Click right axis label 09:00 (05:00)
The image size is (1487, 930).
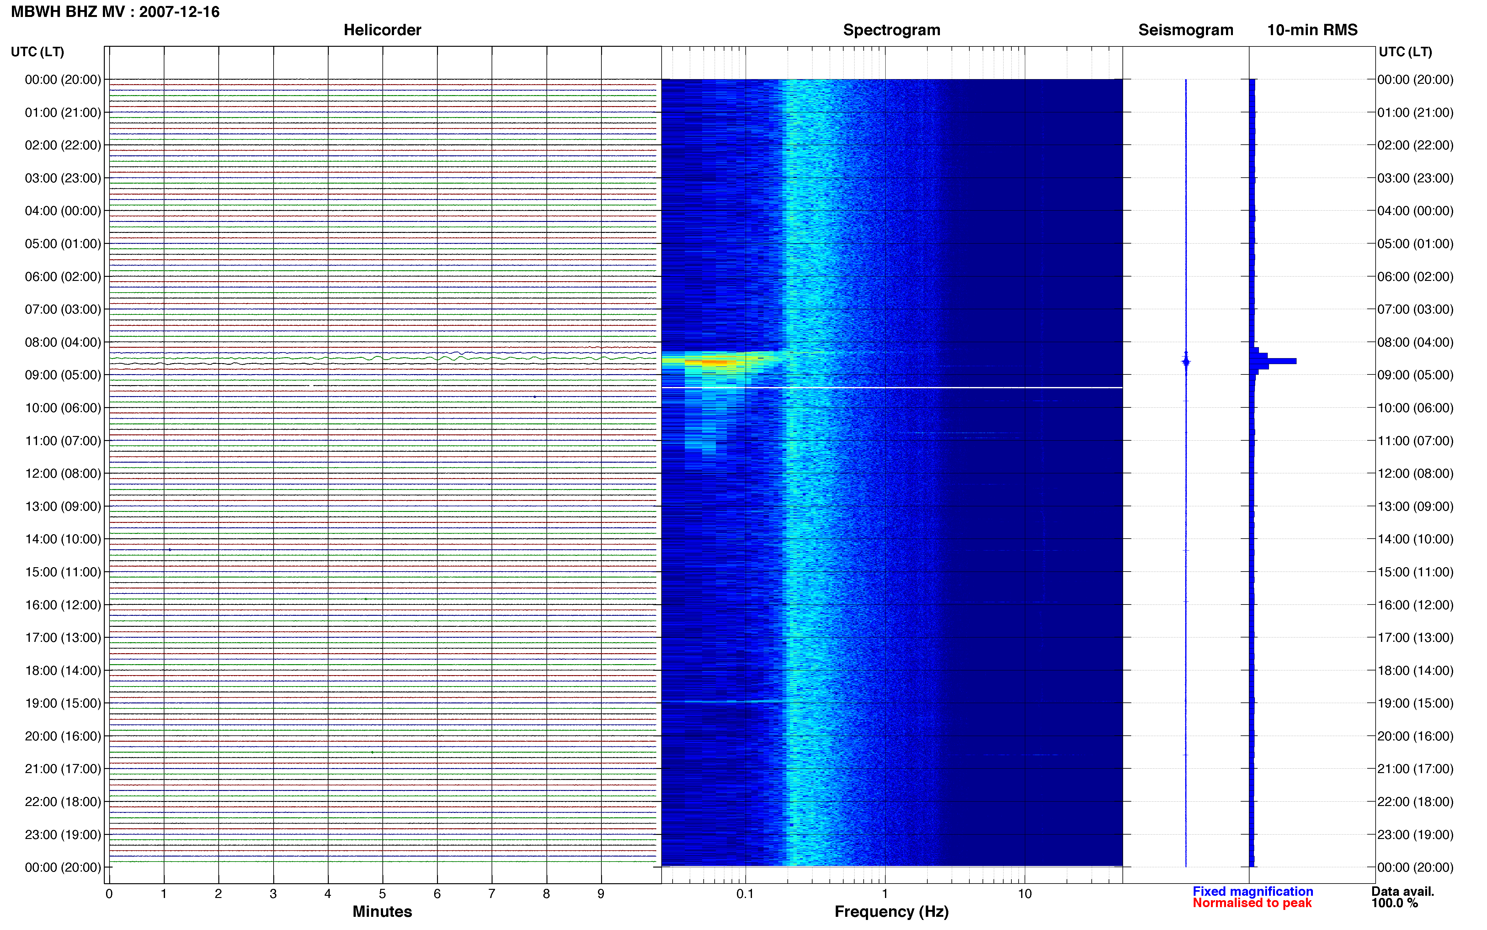click(x=1415, y=375)
